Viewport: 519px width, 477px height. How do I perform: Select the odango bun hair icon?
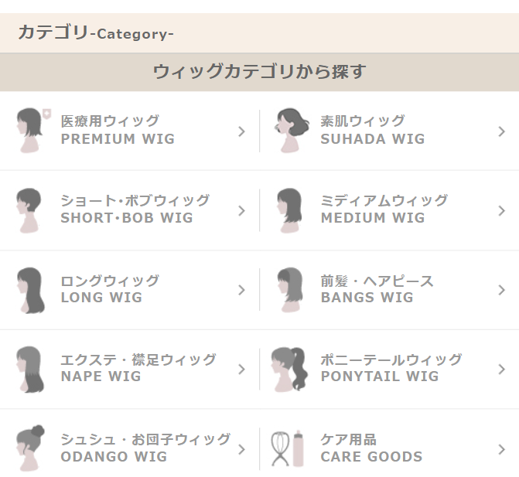pos(30,448)
